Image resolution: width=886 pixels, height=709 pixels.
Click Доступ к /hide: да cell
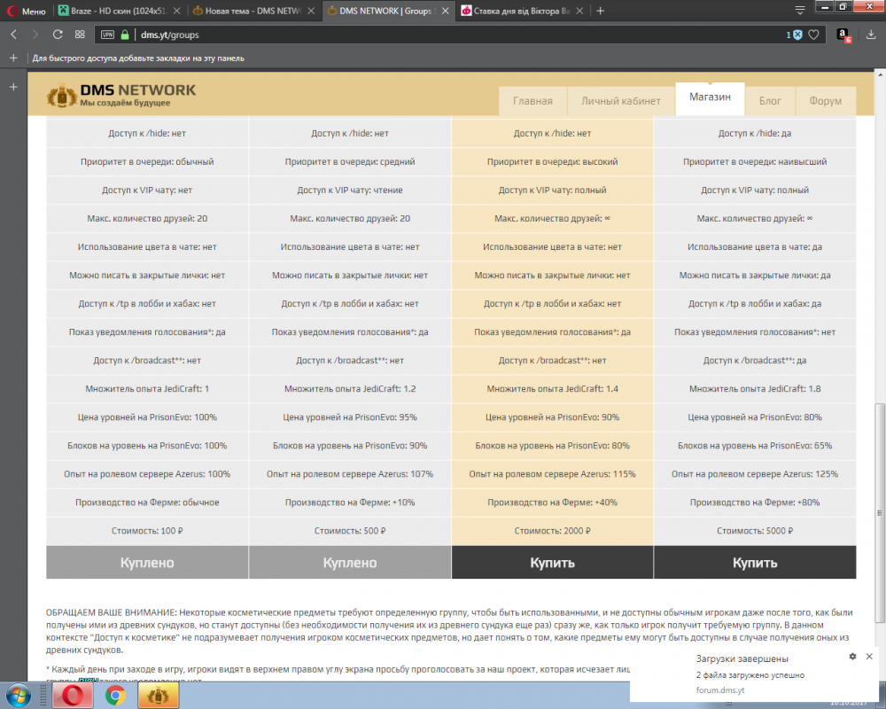(x=755, y=134)
